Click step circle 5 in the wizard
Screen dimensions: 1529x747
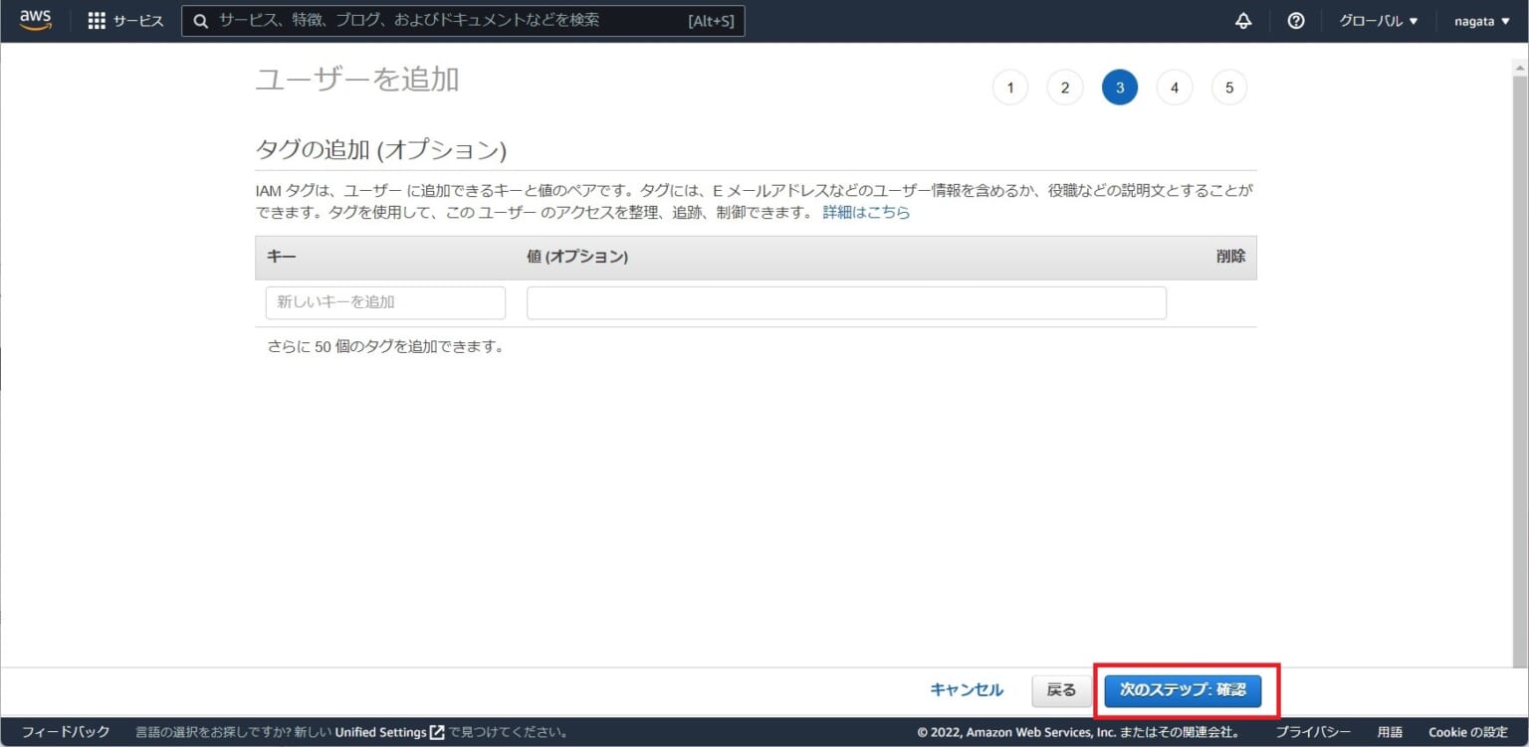1228,87
